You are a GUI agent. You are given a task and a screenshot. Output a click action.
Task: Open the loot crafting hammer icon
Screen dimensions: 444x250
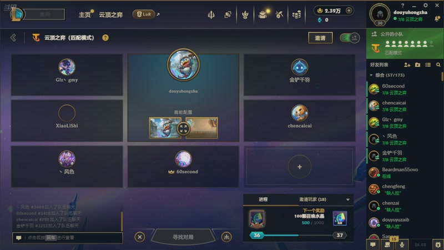point(279,14)
